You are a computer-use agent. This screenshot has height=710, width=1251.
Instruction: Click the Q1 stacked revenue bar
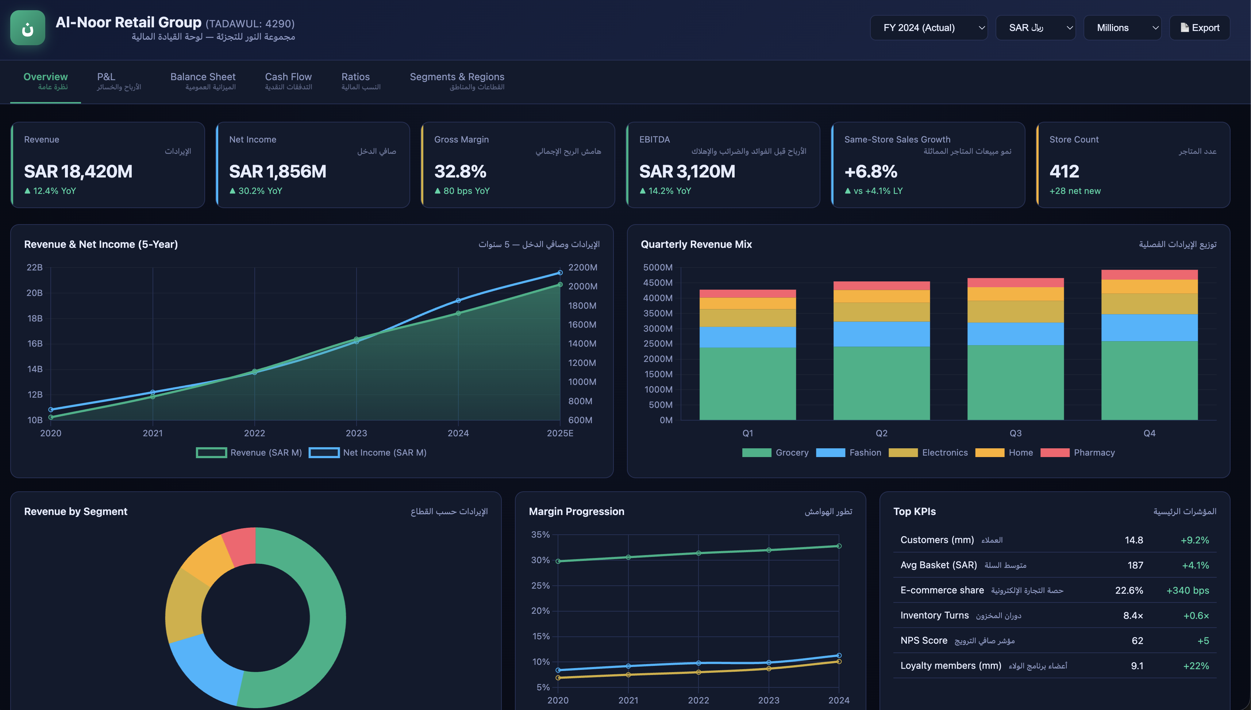point(747,355)
